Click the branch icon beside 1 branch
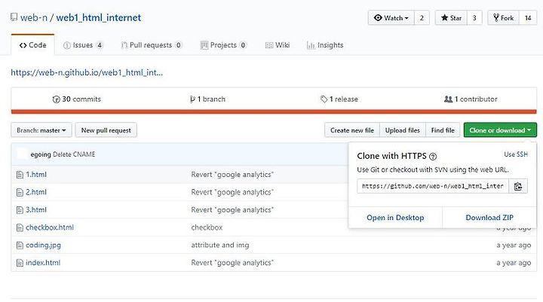The width and height of the screenshot is (543, 302). (192, 99)
